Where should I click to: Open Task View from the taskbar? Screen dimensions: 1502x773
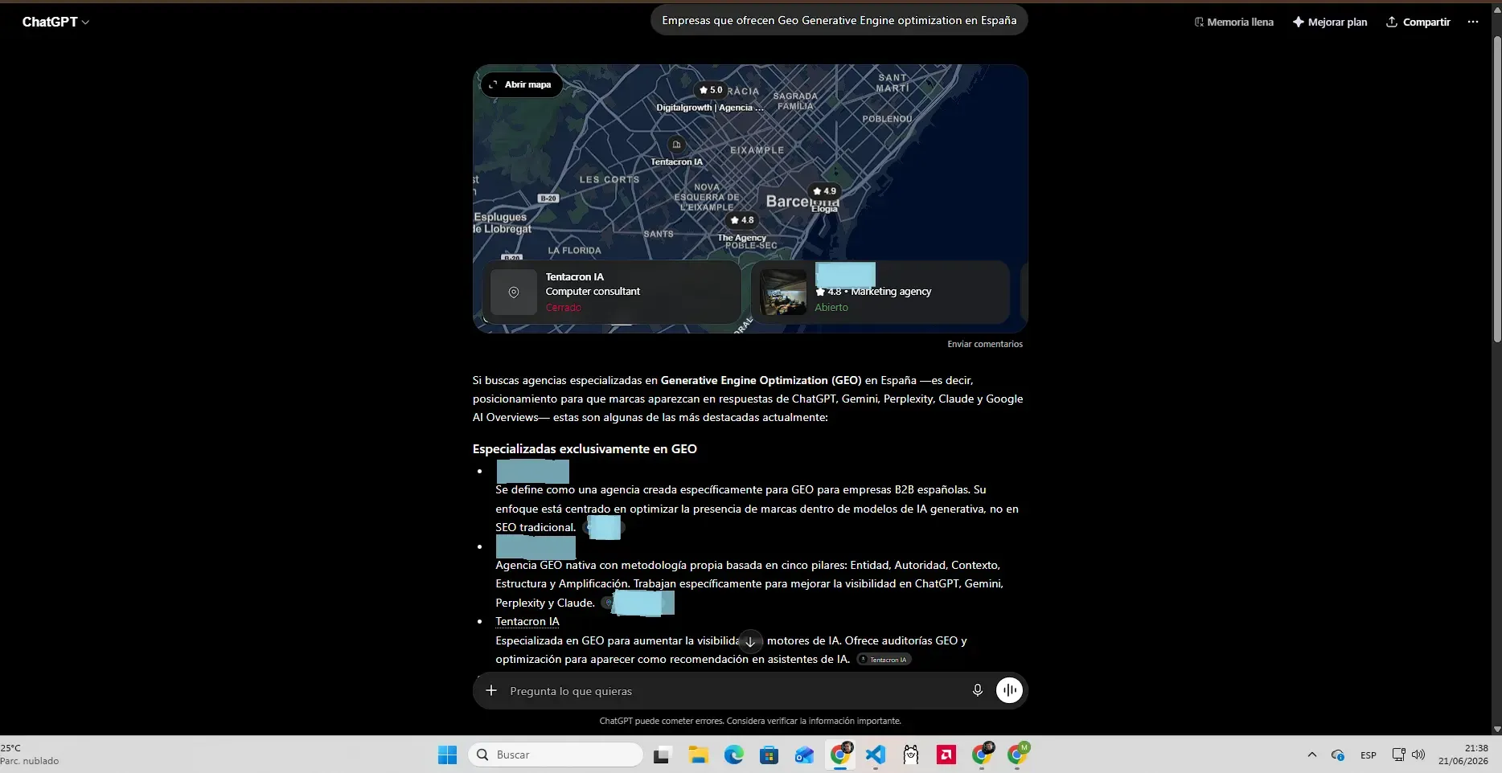click(x=662, y=755)
